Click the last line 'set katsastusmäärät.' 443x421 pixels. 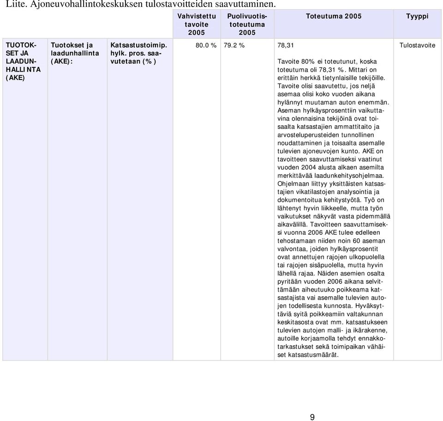[x=308, y=355]
